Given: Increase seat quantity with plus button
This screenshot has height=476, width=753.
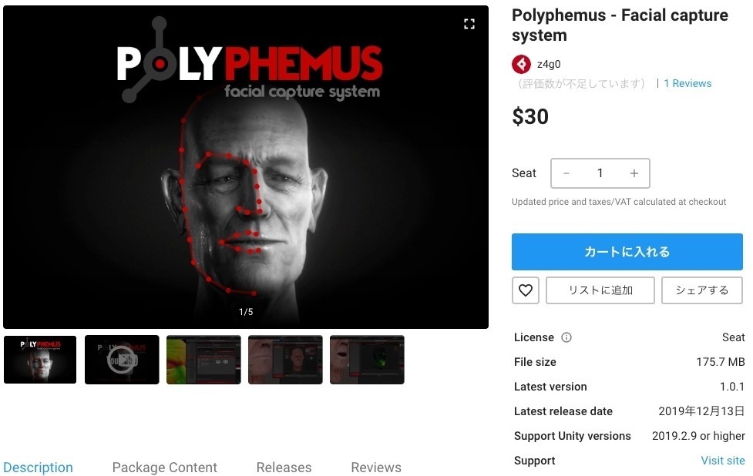Looking at the screenshot, I should click(x=634, y=173).
